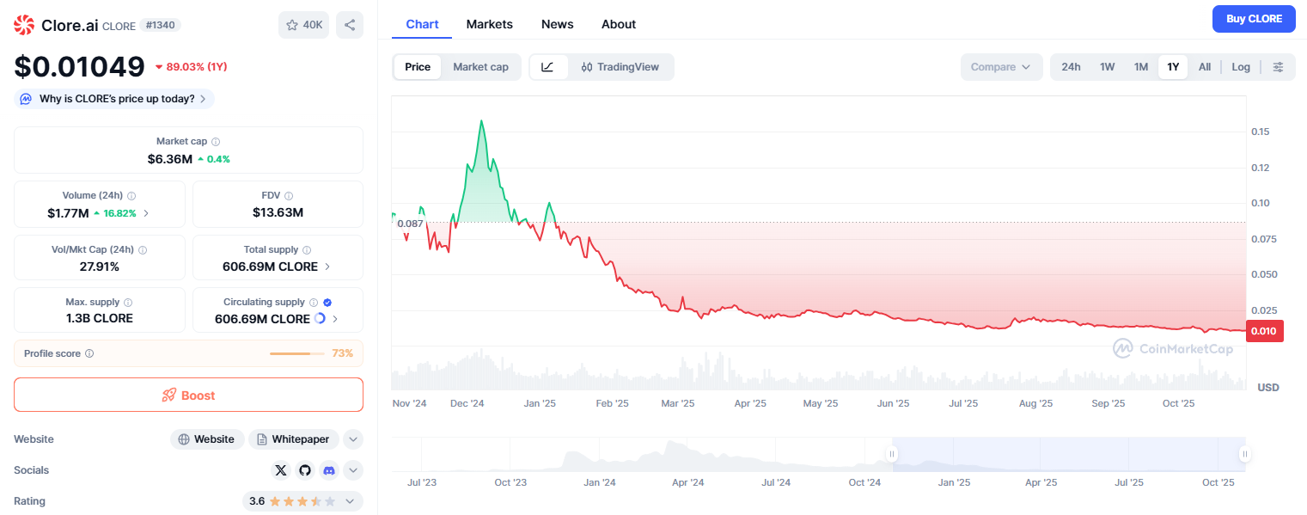
Task: Select the line chart icon
Action: tap(548, 67)
